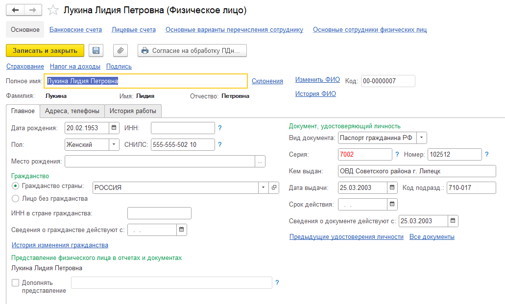505x304 pixels.
Task: Switch to the Главное tab
Action: click(23, 111)
